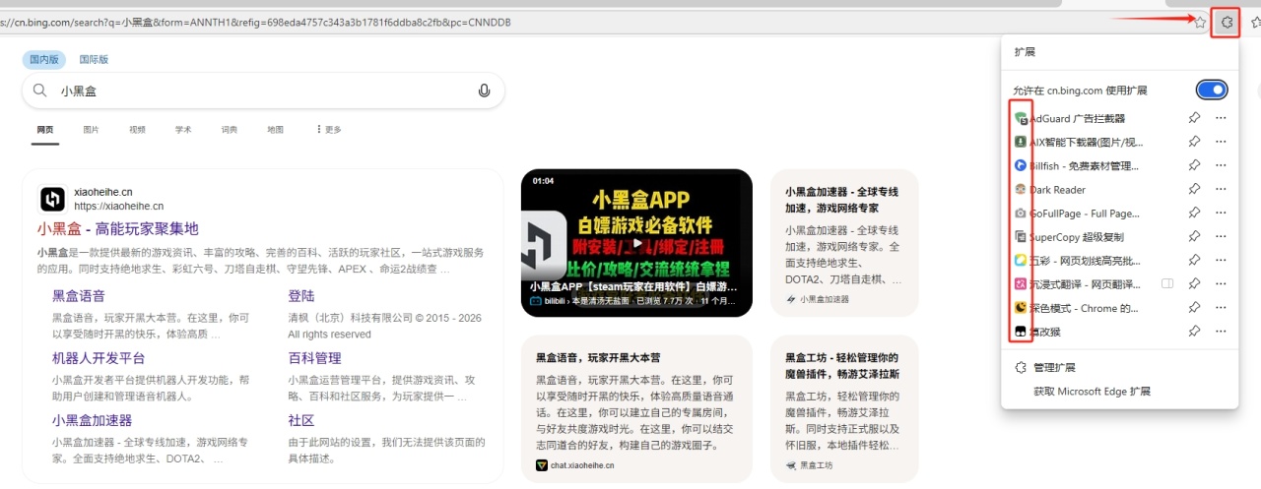Click the magnifier icon in search box
The width and height of the screenshot is (1261, 489).
[40, 91]
